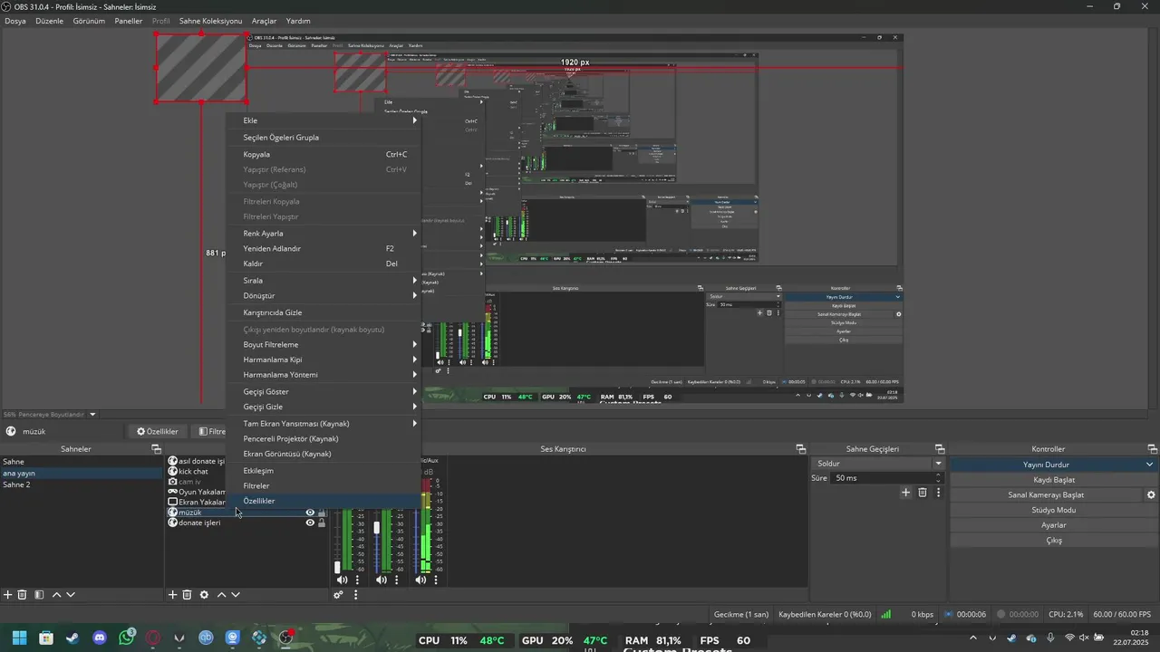Open the preview scaling dropdown arrow
Screen dimensions: 1160x652
(x=92, y=415)
